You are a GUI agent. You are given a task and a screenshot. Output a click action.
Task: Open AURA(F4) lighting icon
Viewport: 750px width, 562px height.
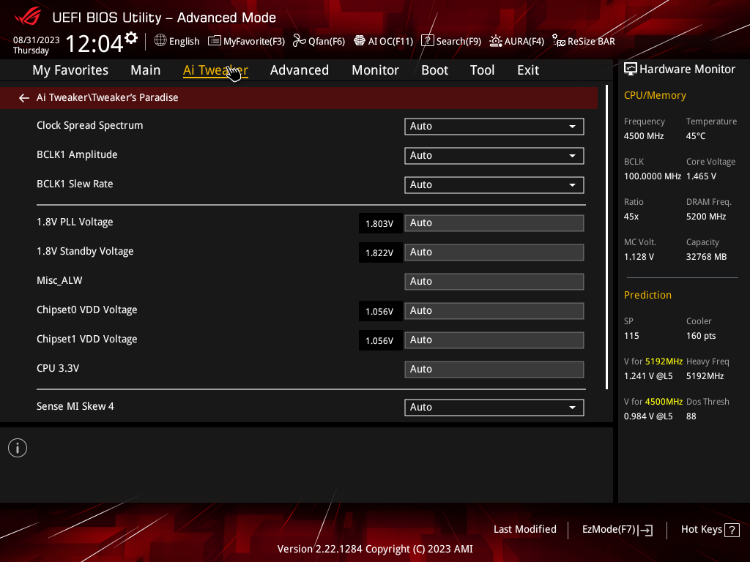(496, 41)
